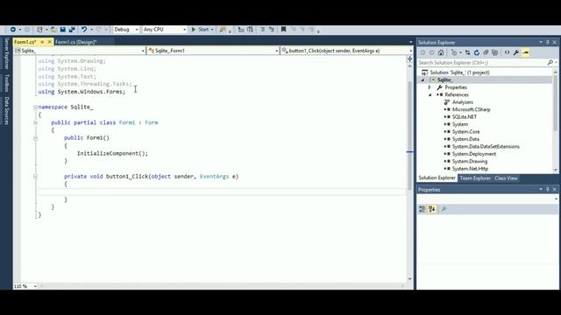
Task: Click the Save All toolbar icon
Action: pos(72,30)
